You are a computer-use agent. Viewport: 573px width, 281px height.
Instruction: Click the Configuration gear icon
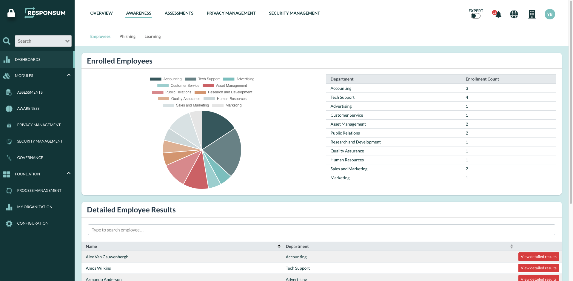pyautogui.click(x=9, y=223)
